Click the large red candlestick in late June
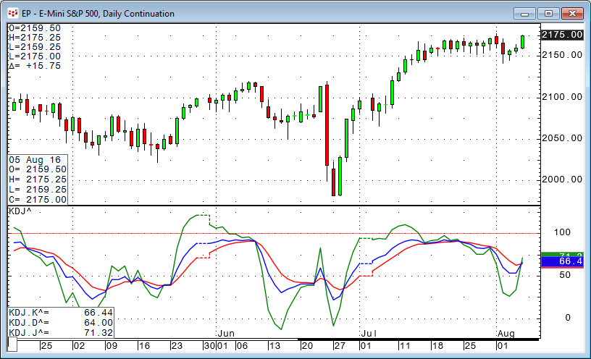 pyautogui.click(x=327, y=125)
